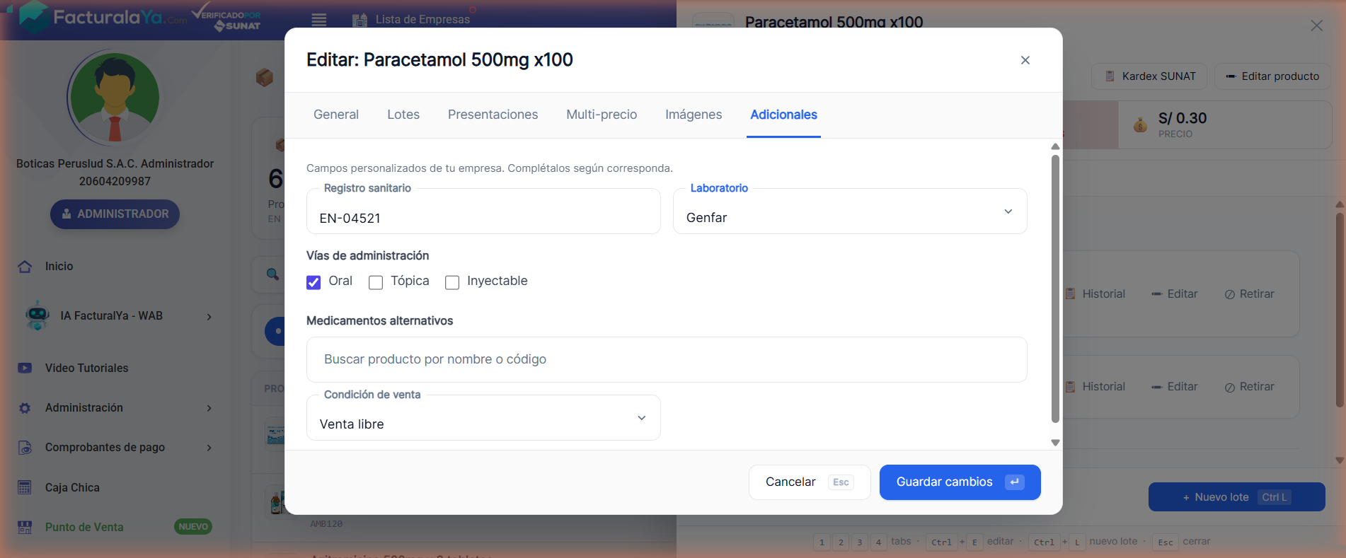Image resolution: width=1346 pixels, height=558 pixels.
Task: Click the Registro sanitario input field
Action: point(483,211)
